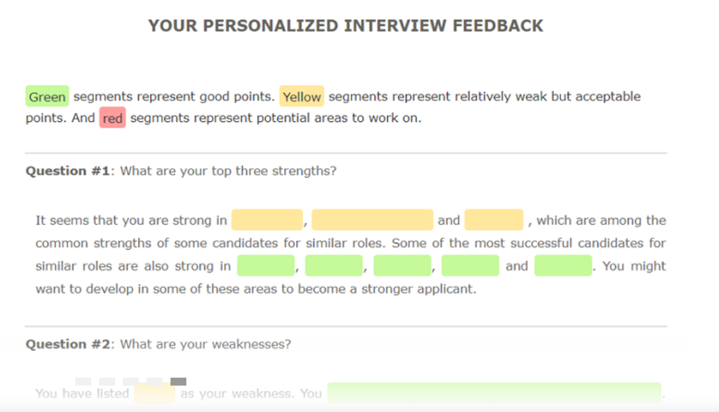This screenshot has width=719, height=412.
Task: Click the first green suggested strength segment
Action: coord(266,266)
